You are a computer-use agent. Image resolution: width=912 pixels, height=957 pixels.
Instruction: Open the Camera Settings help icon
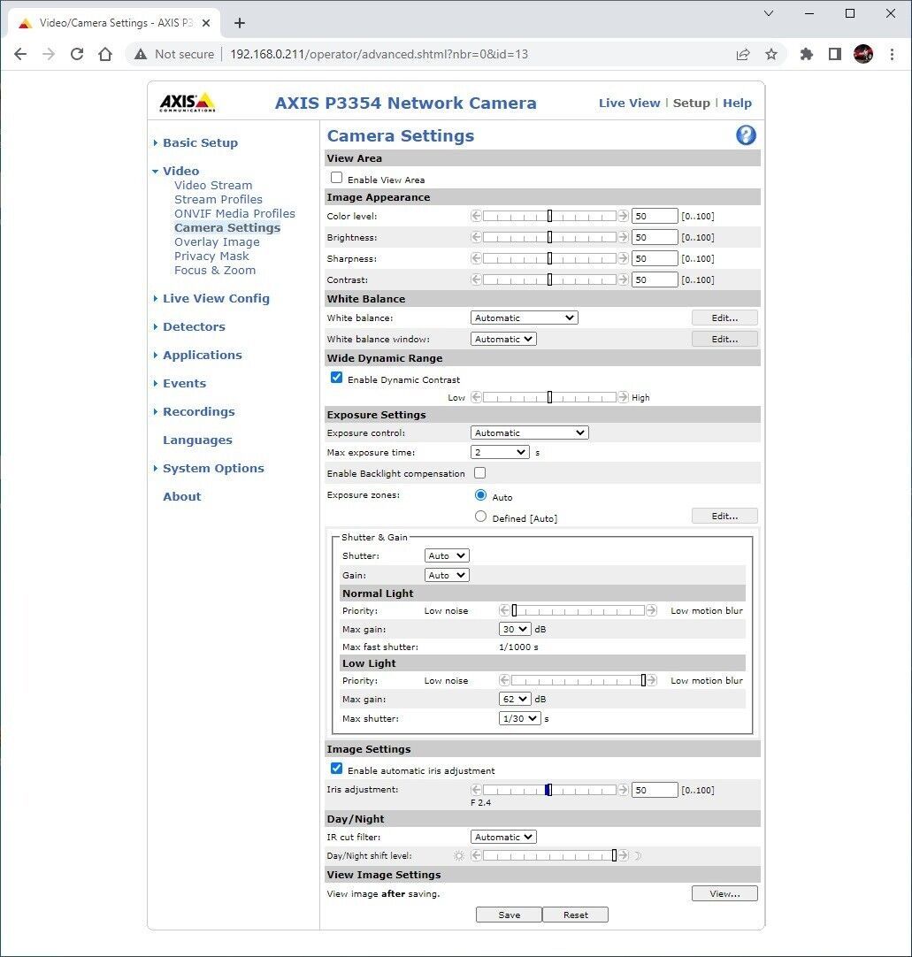click(x=746, y=135)
